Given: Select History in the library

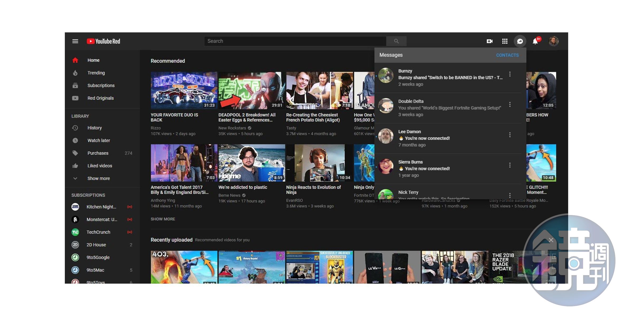Looking at the screenshot, I should click(x=103, y=128).
